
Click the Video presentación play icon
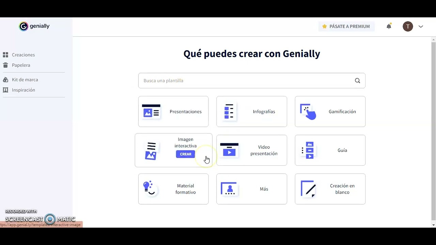click(229, 150)
